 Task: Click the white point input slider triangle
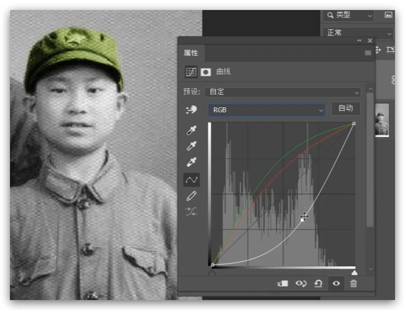354,273
